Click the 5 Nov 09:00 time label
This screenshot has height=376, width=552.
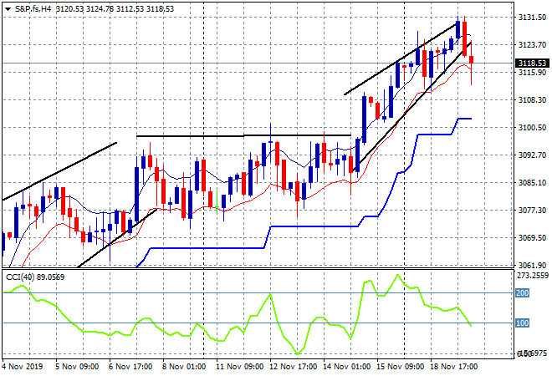[x=77, y=367]
